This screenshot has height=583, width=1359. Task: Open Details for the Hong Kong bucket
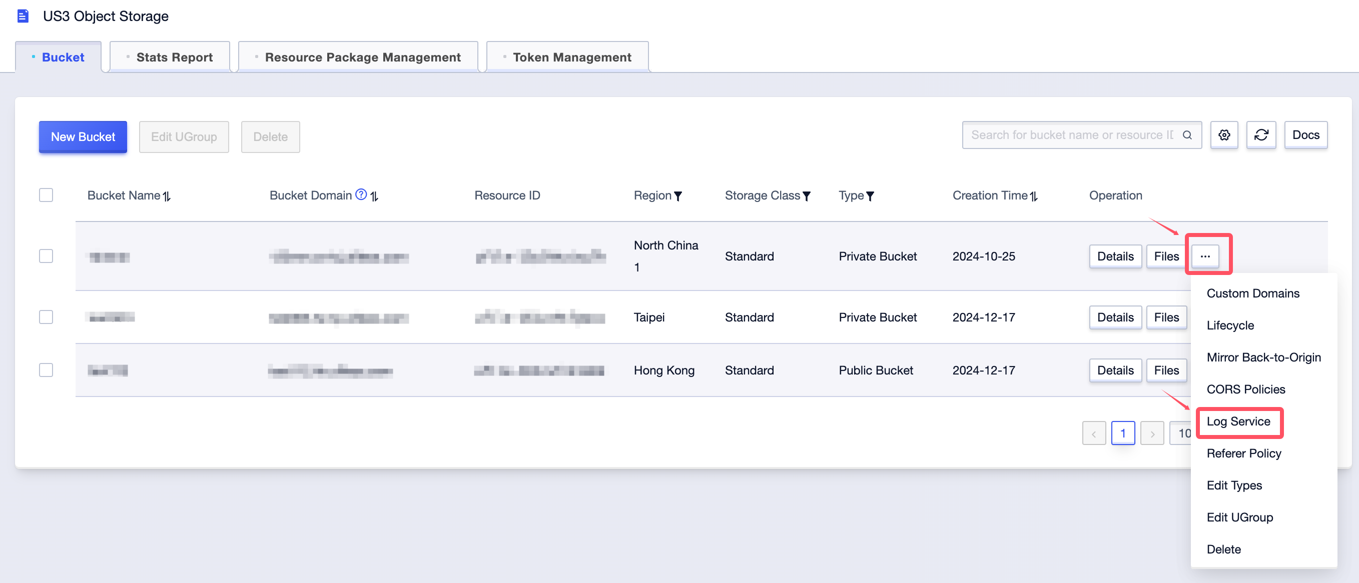(1115, 370)
